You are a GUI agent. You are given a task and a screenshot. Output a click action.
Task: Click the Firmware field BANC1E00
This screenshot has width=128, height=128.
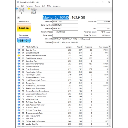pyautogui.click(x=65, y=22)
